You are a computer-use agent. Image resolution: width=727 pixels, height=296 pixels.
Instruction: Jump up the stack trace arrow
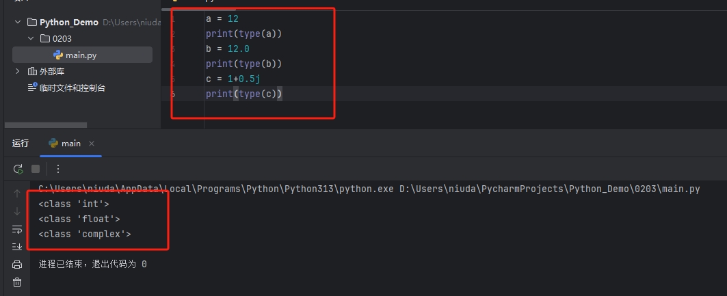coord(18,193)
